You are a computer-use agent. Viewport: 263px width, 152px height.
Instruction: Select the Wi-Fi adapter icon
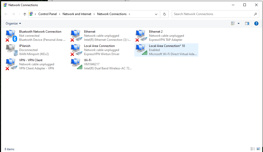click(x=76, y=64)
